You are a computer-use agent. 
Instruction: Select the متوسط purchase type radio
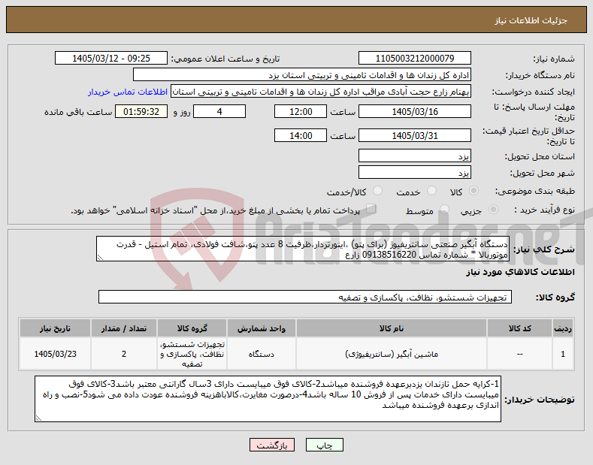(x=444, y=210)
